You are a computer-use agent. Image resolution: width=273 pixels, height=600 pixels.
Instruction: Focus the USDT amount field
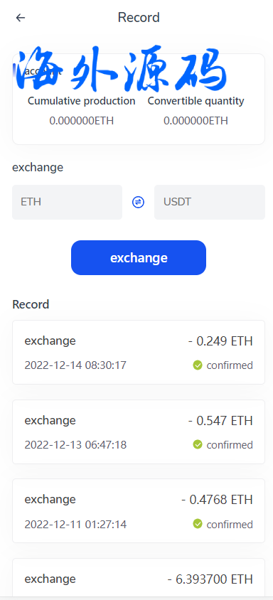pos(210,202)
